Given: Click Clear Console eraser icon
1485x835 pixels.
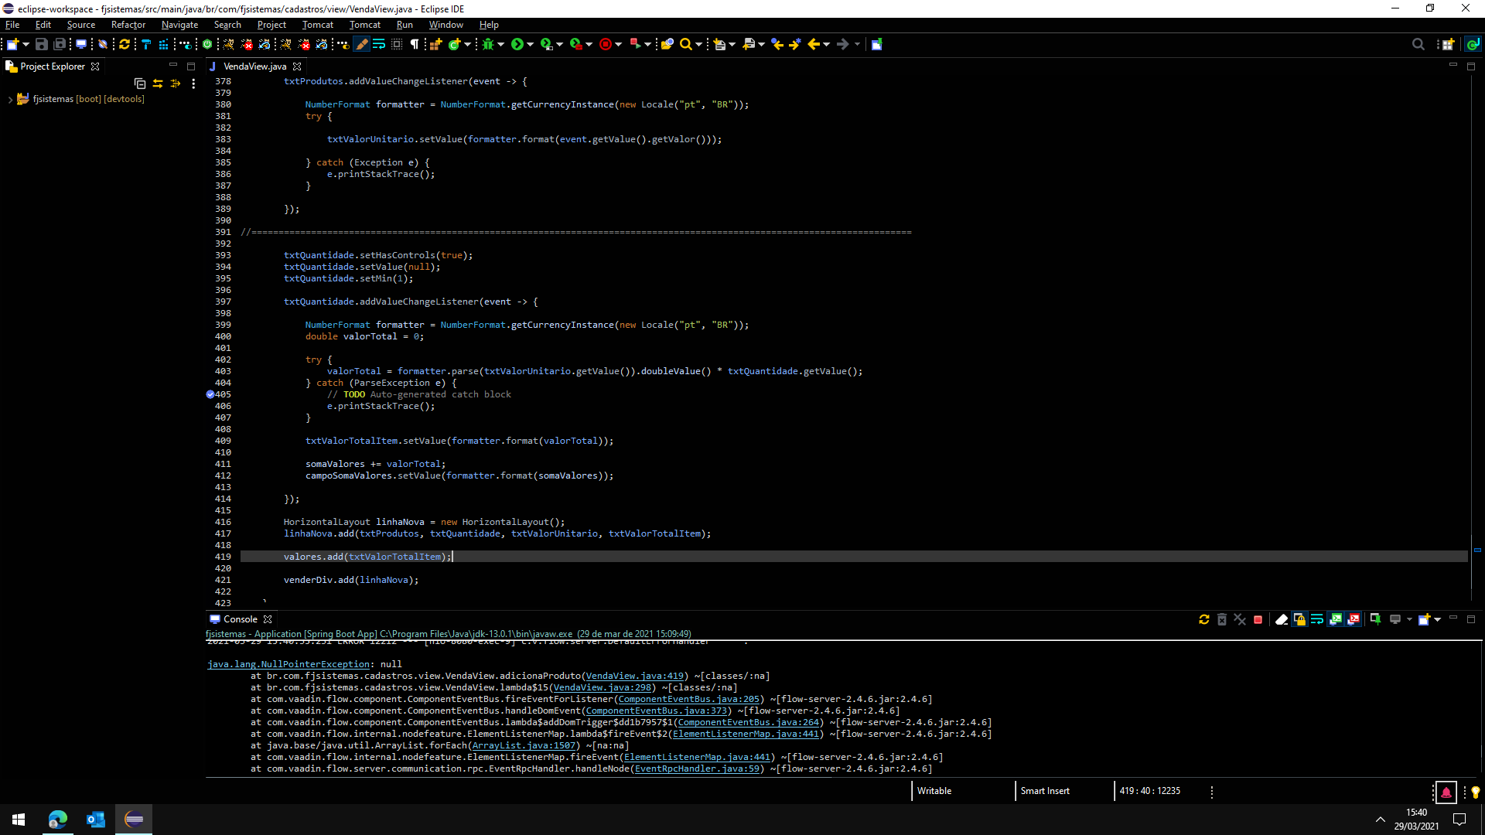Looking at the screenshot, I should (1282, 619).
